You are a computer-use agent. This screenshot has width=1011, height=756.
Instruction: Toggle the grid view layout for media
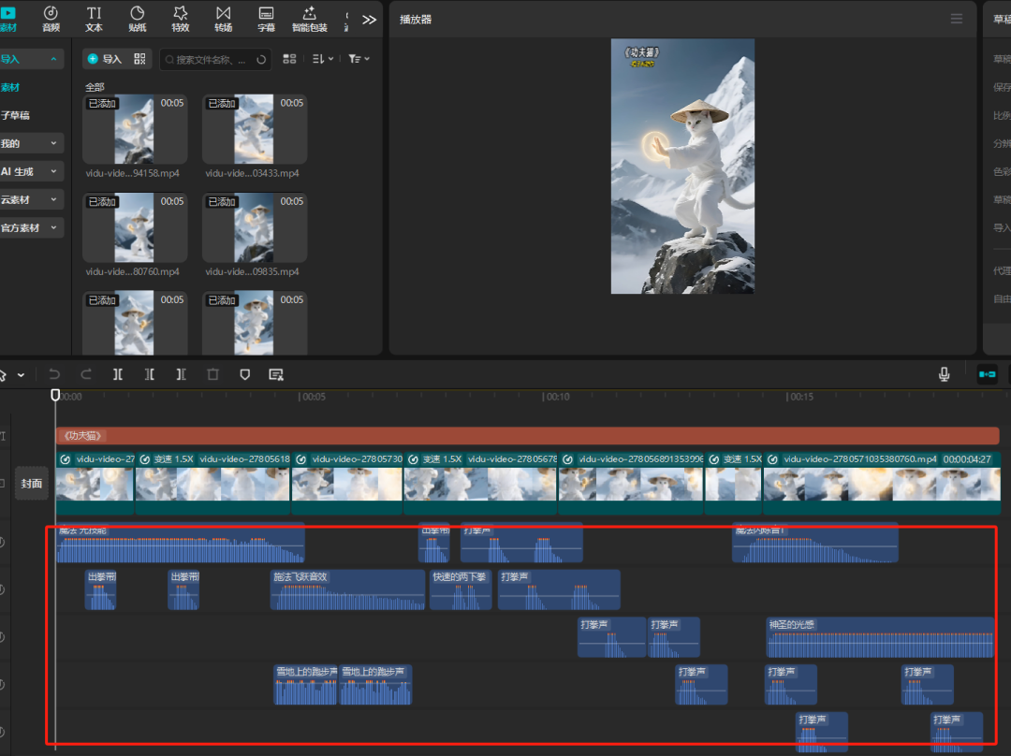289,59
